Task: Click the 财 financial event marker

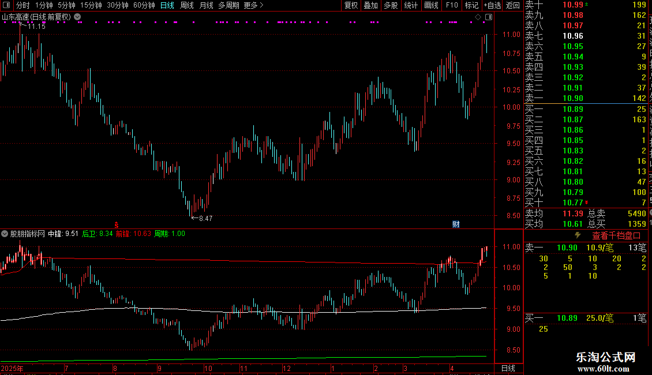Action: click(x=456, y=224)
